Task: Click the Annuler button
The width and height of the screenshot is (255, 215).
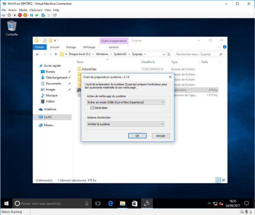Action: click(161, 136)
